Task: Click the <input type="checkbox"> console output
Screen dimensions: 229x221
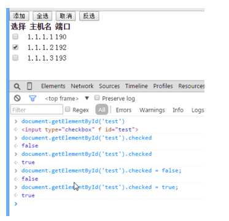Action: point(80,130)
